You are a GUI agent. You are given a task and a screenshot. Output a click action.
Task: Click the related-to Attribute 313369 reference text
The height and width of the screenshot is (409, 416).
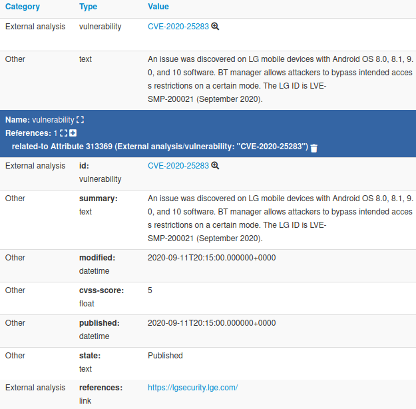click(x=160, y=147)
